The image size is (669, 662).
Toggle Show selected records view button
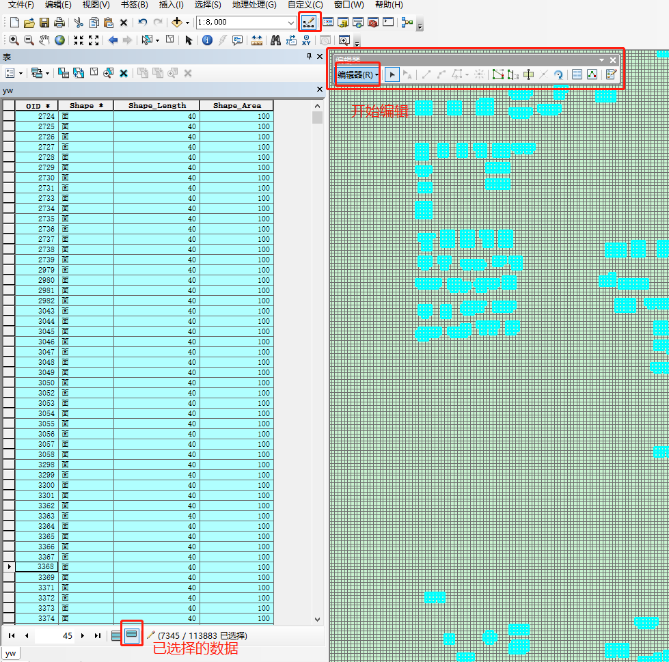(x=132, y=635)
